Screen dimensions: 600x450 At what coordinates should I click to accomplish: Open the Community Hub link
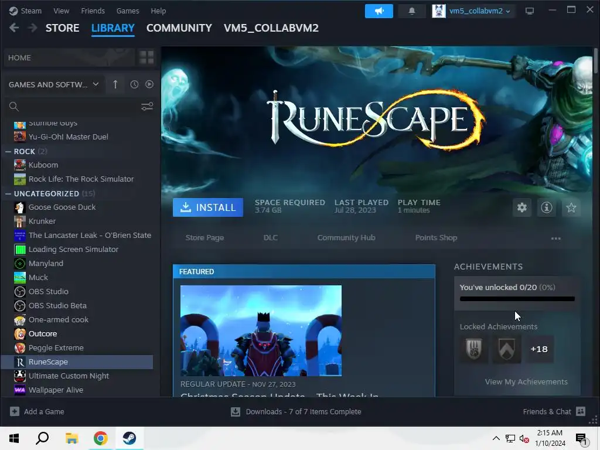[346, 238]
